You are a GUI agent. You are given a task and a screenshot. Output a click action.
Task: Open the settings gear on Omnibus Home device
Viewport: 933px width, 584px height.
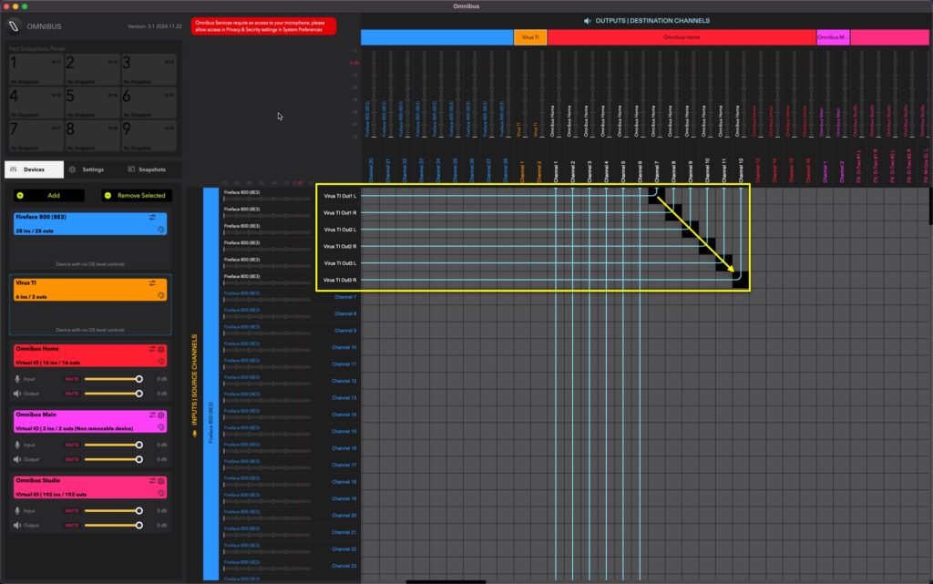pyautogui.click(x=160, y=350)
